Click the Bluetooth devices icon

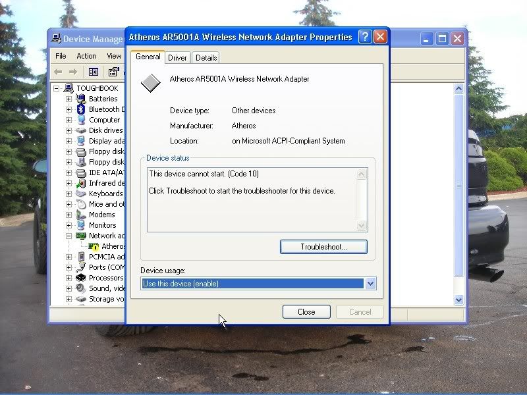point(80,109)
